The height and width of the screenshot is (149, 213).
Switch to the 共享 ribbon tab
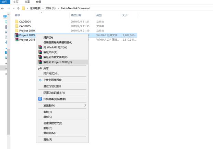pos(27,2)
